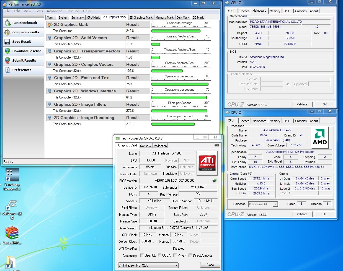Click the Complex Vectors test monitor icon
Screen dimensions: 343x271
(x=50, y=64)
